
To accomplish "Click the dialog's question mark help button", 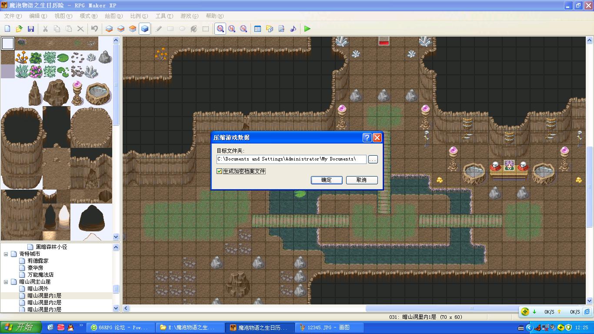I will click(x=367, y=137).
